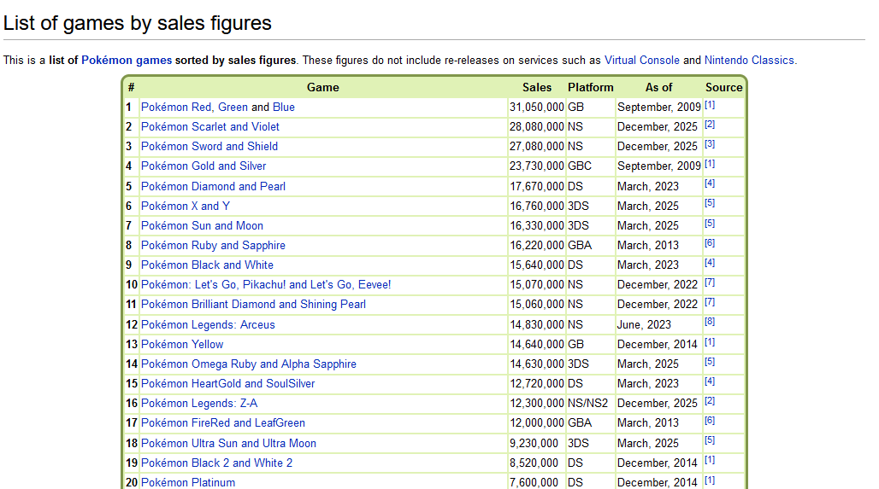This screenshot has width=879, height=489.
Task: Open Brilliant Diamond and Shining Pearl page
Action: [x=253, y=305]
